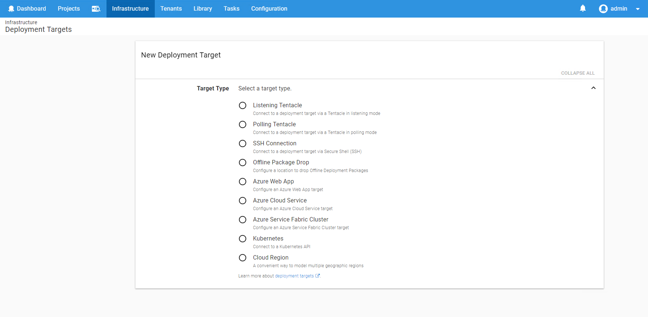
Task: Click the COLLAPSE ALL button
Action: pos(578,73)
